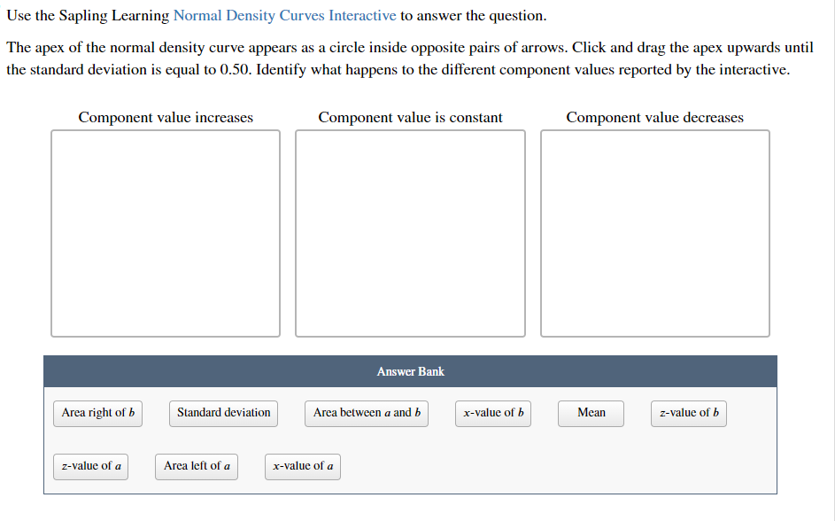Image resolution: width=835 pixels, height=521 pixels.
Task: Click the 'Component value increases' drop box
Action: coord(165,232)
